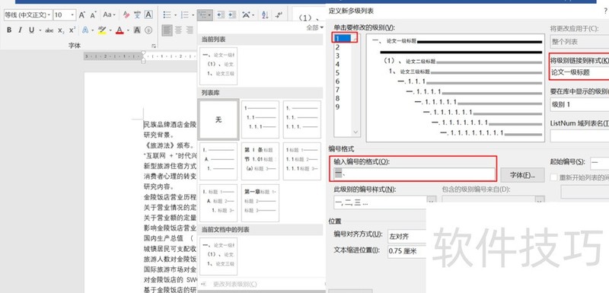
Task: Click 更改列表级别 menu entry
Action: tap(235, 284)
